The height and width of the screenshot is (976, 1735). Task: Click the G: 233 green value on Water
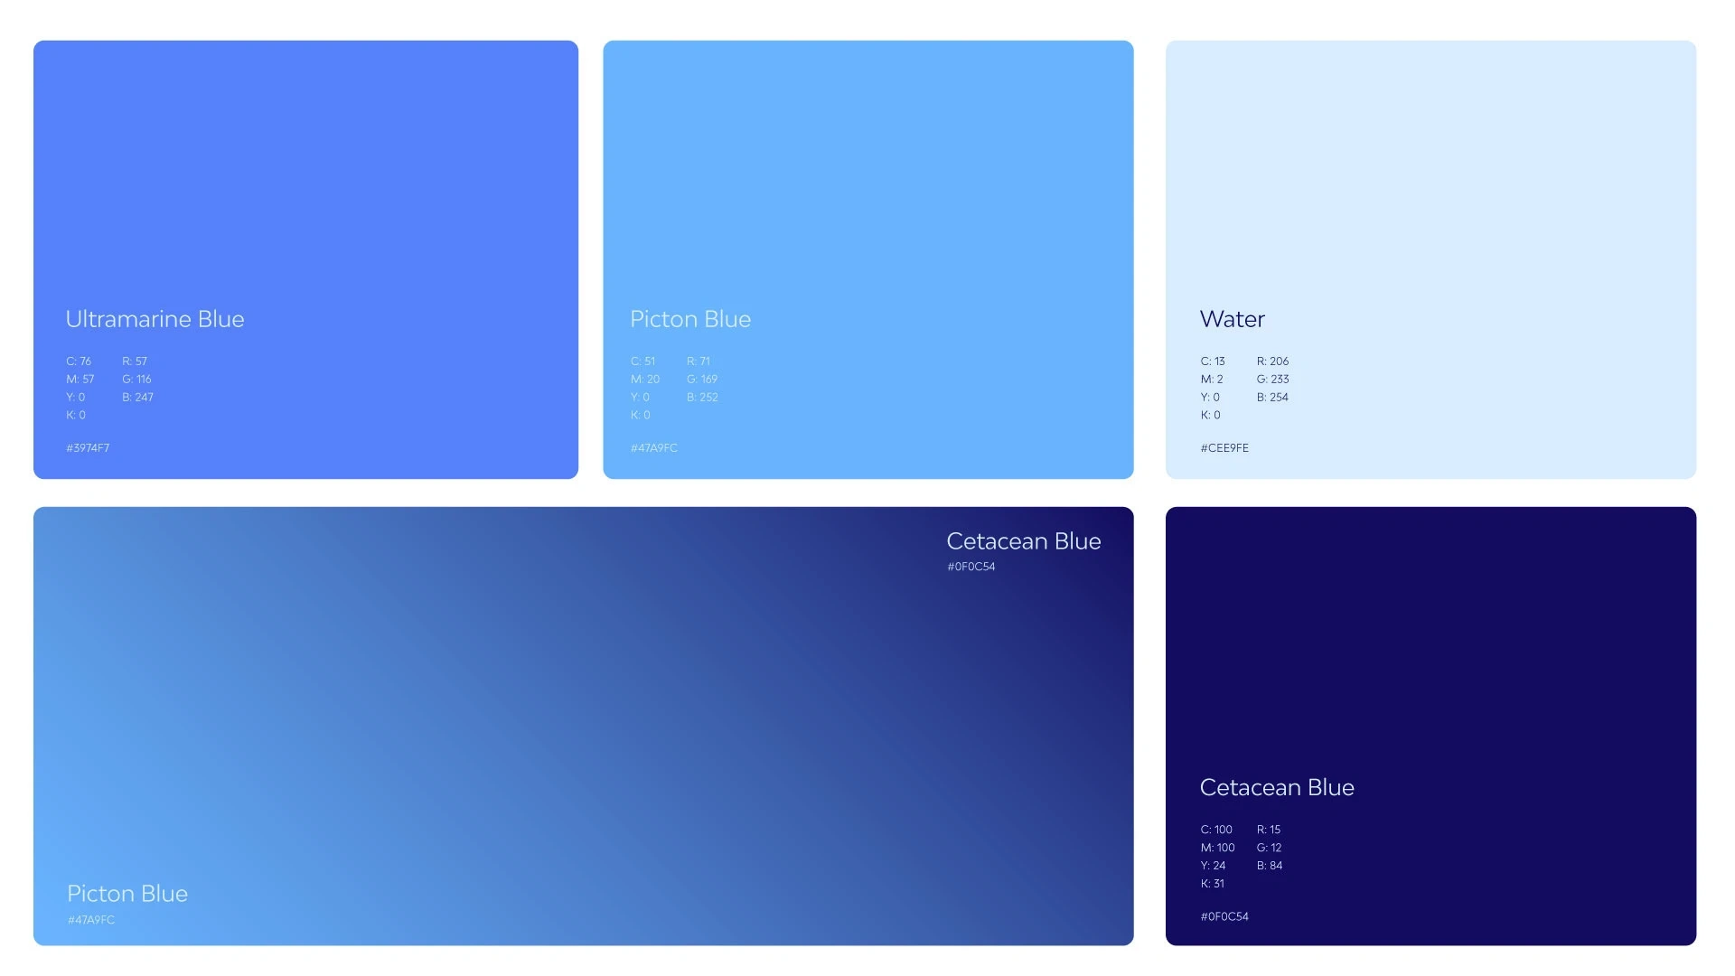pos(1273,379)
